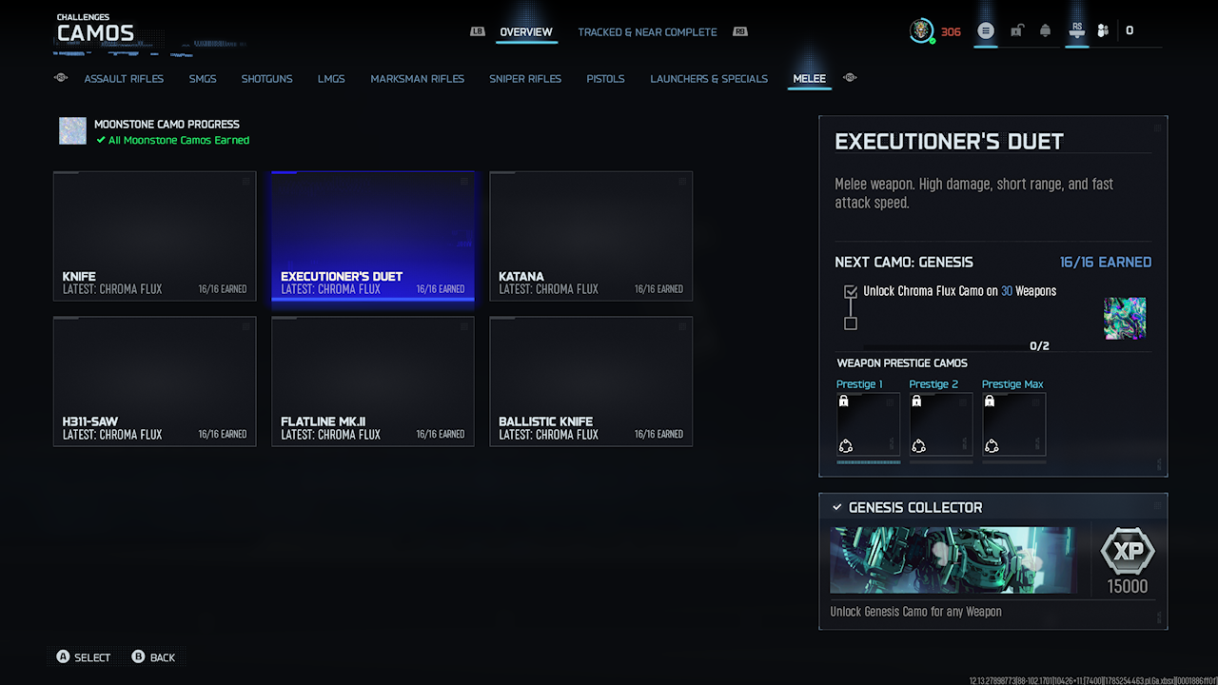Click the prestige emblem icon in Prestige 1 tile

click(846, 445)
